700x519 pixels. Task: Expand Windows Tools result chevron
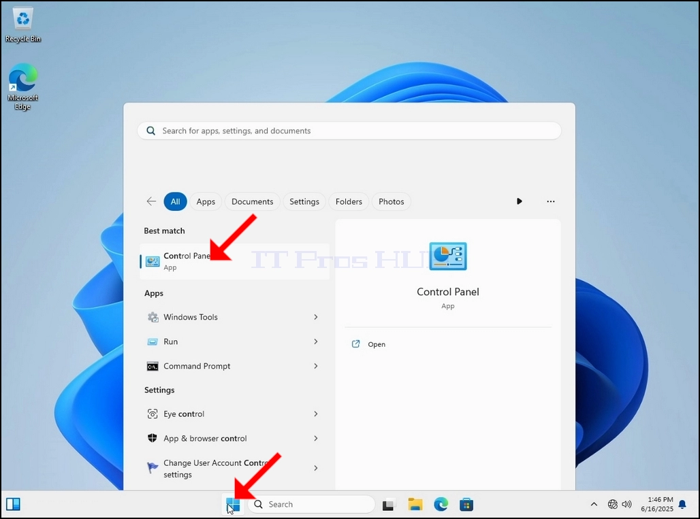316,317
